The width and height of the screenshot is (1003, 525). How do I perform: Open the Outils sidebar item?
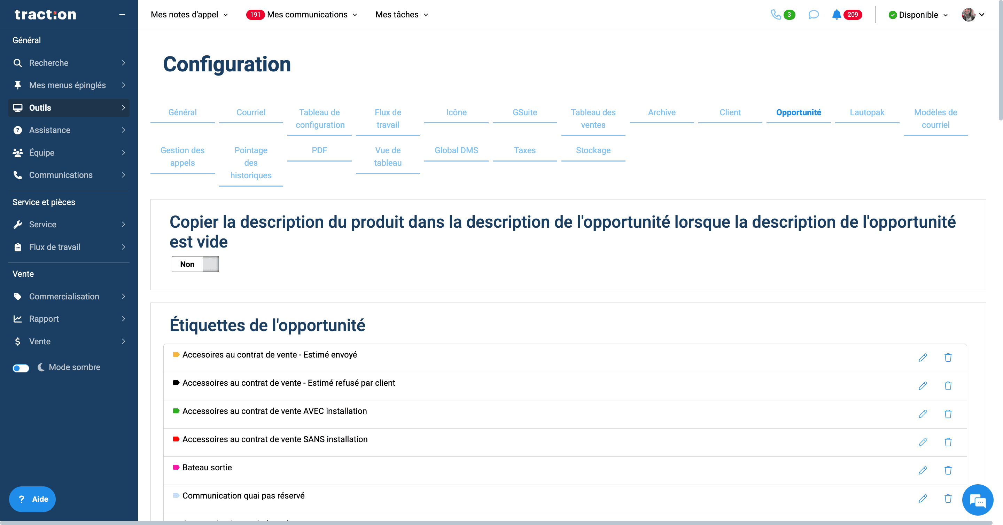pos(69,108)
